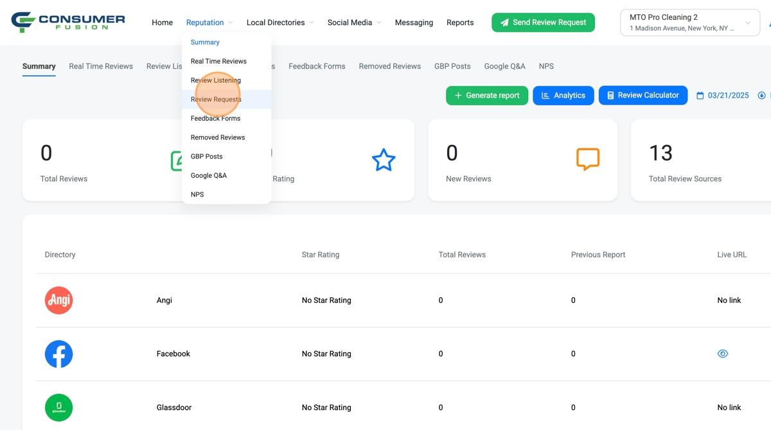Viewport: 771px width, 430px height.
Task: Click the plus icon in Generate report
Action: pos(458,96)
